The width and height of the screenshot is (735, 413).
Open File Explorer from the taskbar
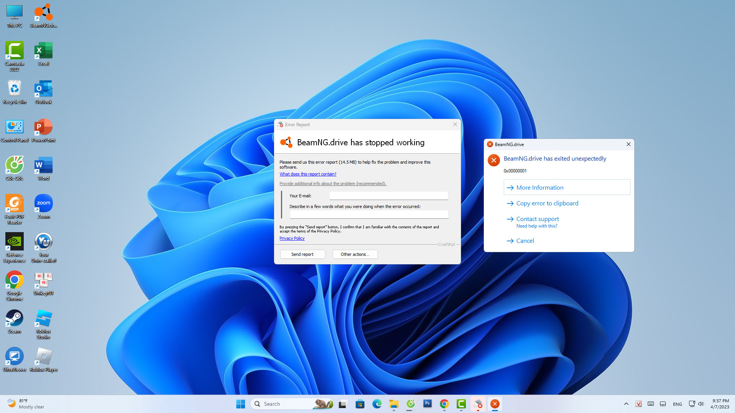(x=394, y=404)
